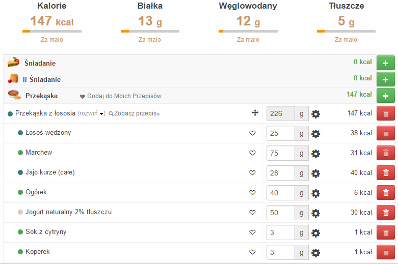
Task: Toggle the heart next to Marchew
Action: (252, 153)
